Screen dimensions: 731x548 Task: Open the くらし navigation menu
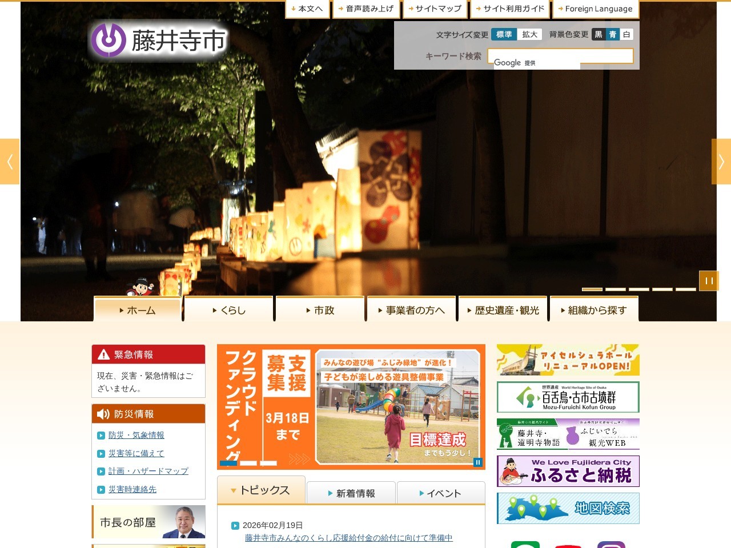[x=228, y=309]
